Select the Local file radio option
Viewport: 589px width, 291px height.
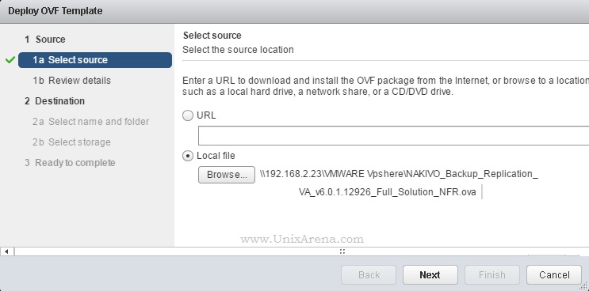pos(188,156)
